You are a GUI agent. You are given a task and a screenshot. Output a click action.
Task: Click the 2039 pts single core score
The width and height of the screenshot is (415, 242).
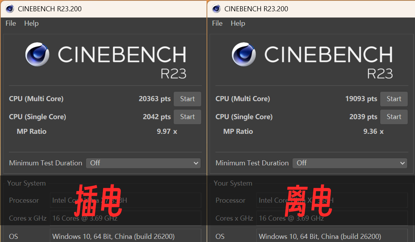[364, 117]
